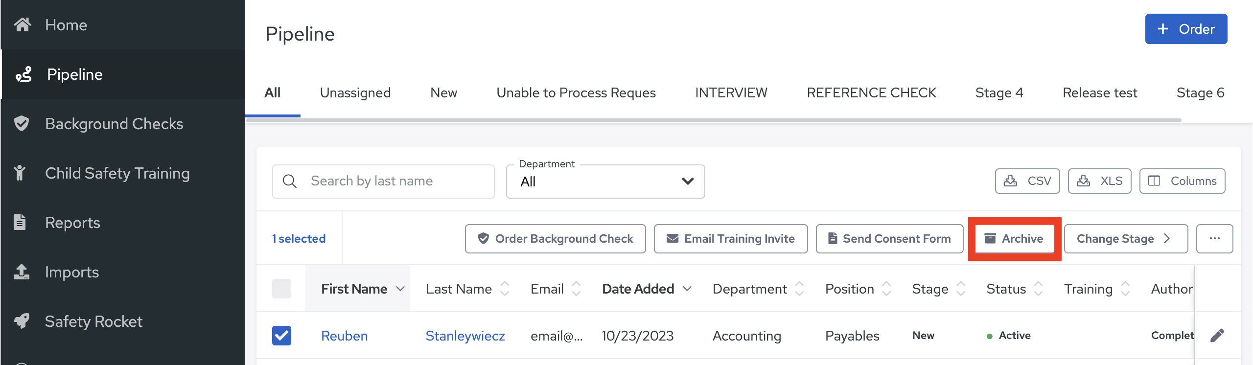Toggle Date Added sort chevron
Viewport: 1253px width, 365px height.
coord(687,289)
